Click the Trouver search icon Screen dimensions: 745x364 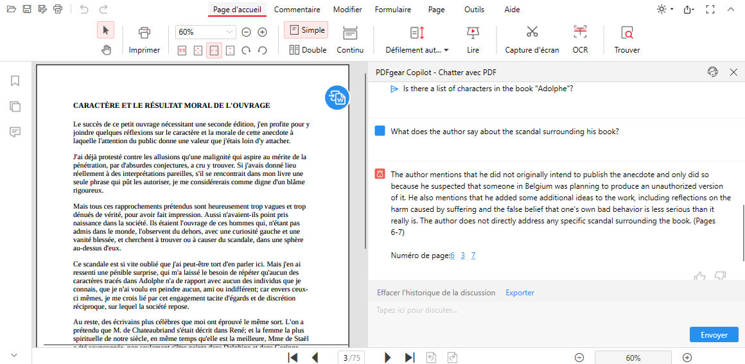pyautogui.click(x=627, y=32)
